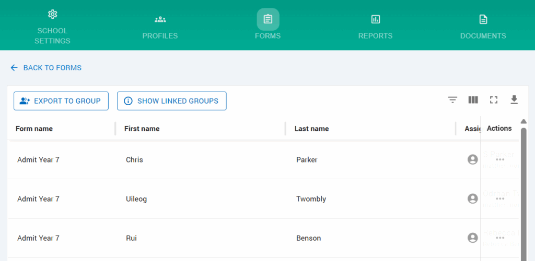535x261 pixels.
Task: Click the back arrow icon
Action: (14, 68)
